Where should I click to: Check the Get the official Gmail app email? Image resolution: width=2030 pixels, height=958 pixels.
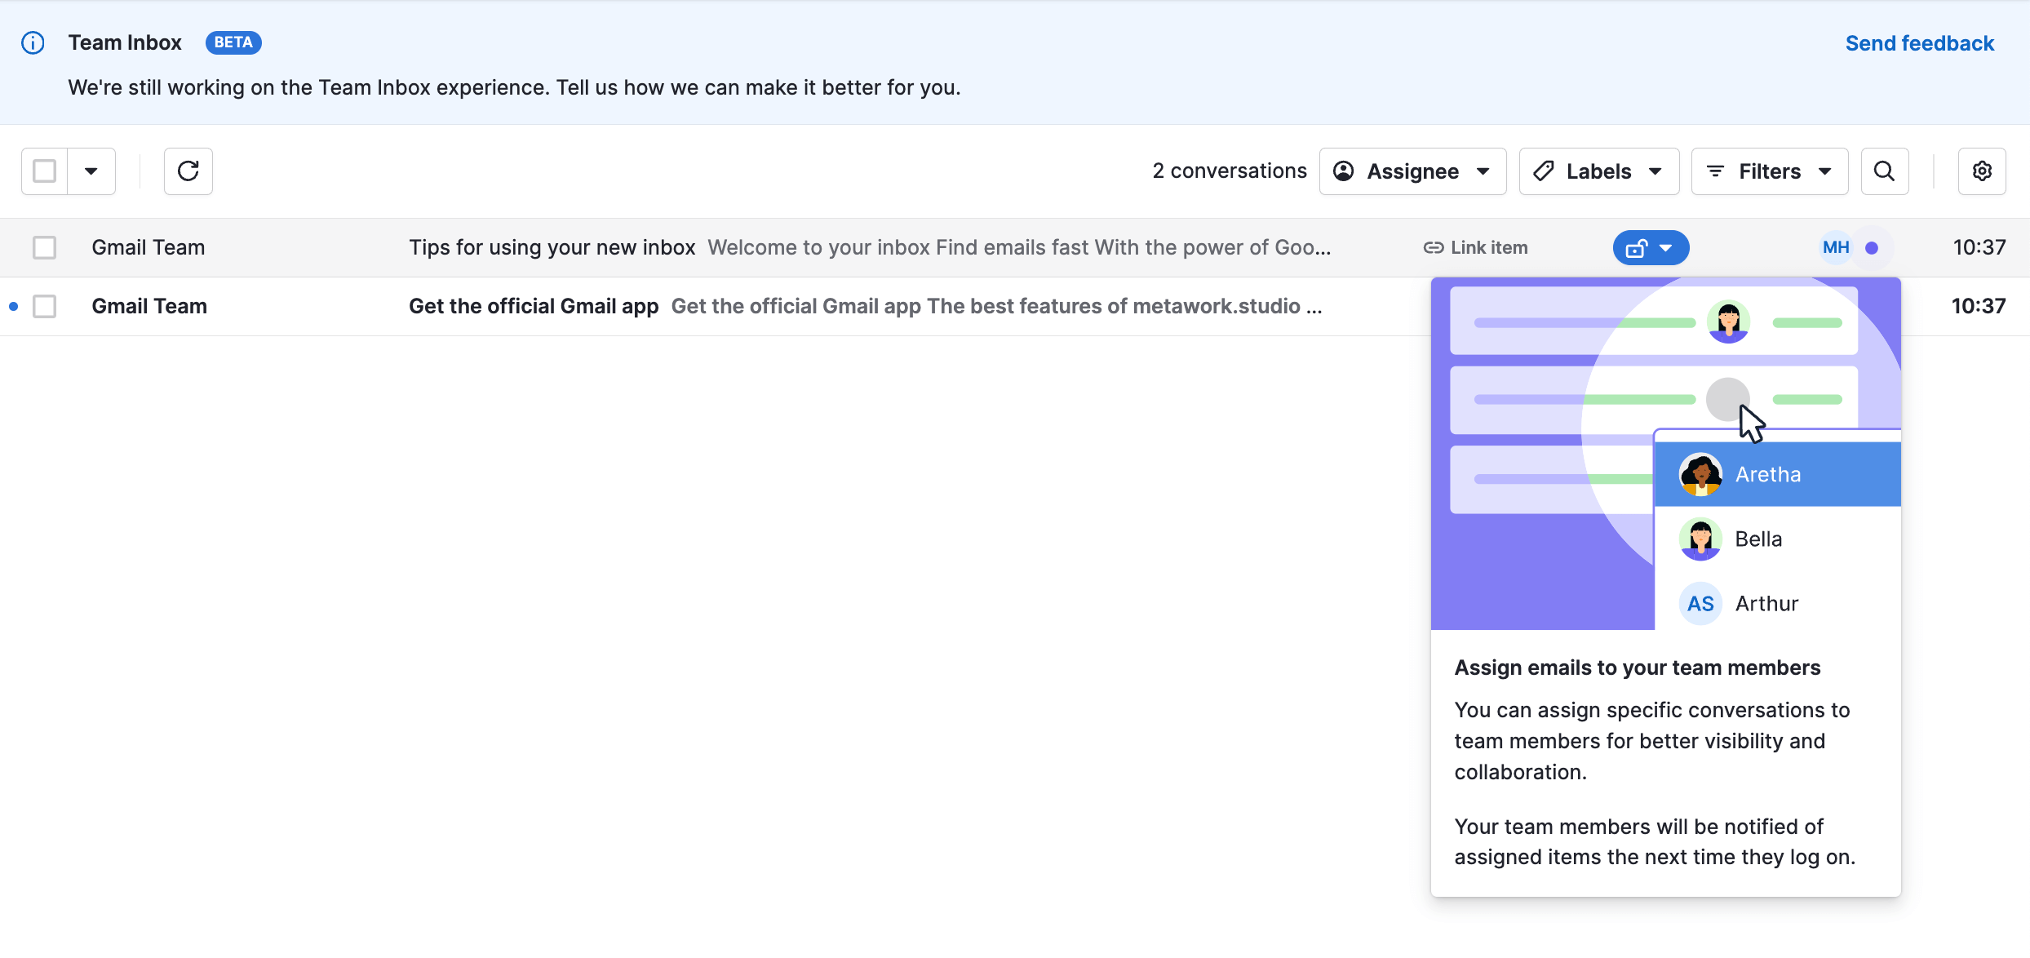[x=45, y=307]
